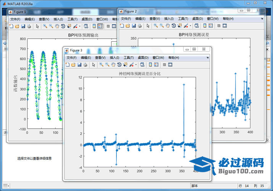Toggle Insert Colorbar in Figure 2 toolbar

205,26
